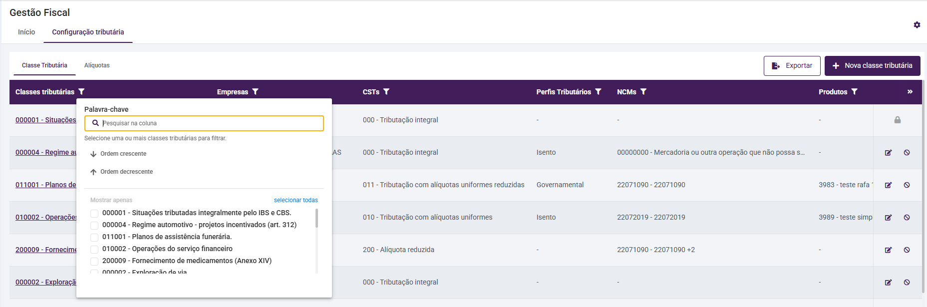Go to the Início tab

tap(26, 32)
